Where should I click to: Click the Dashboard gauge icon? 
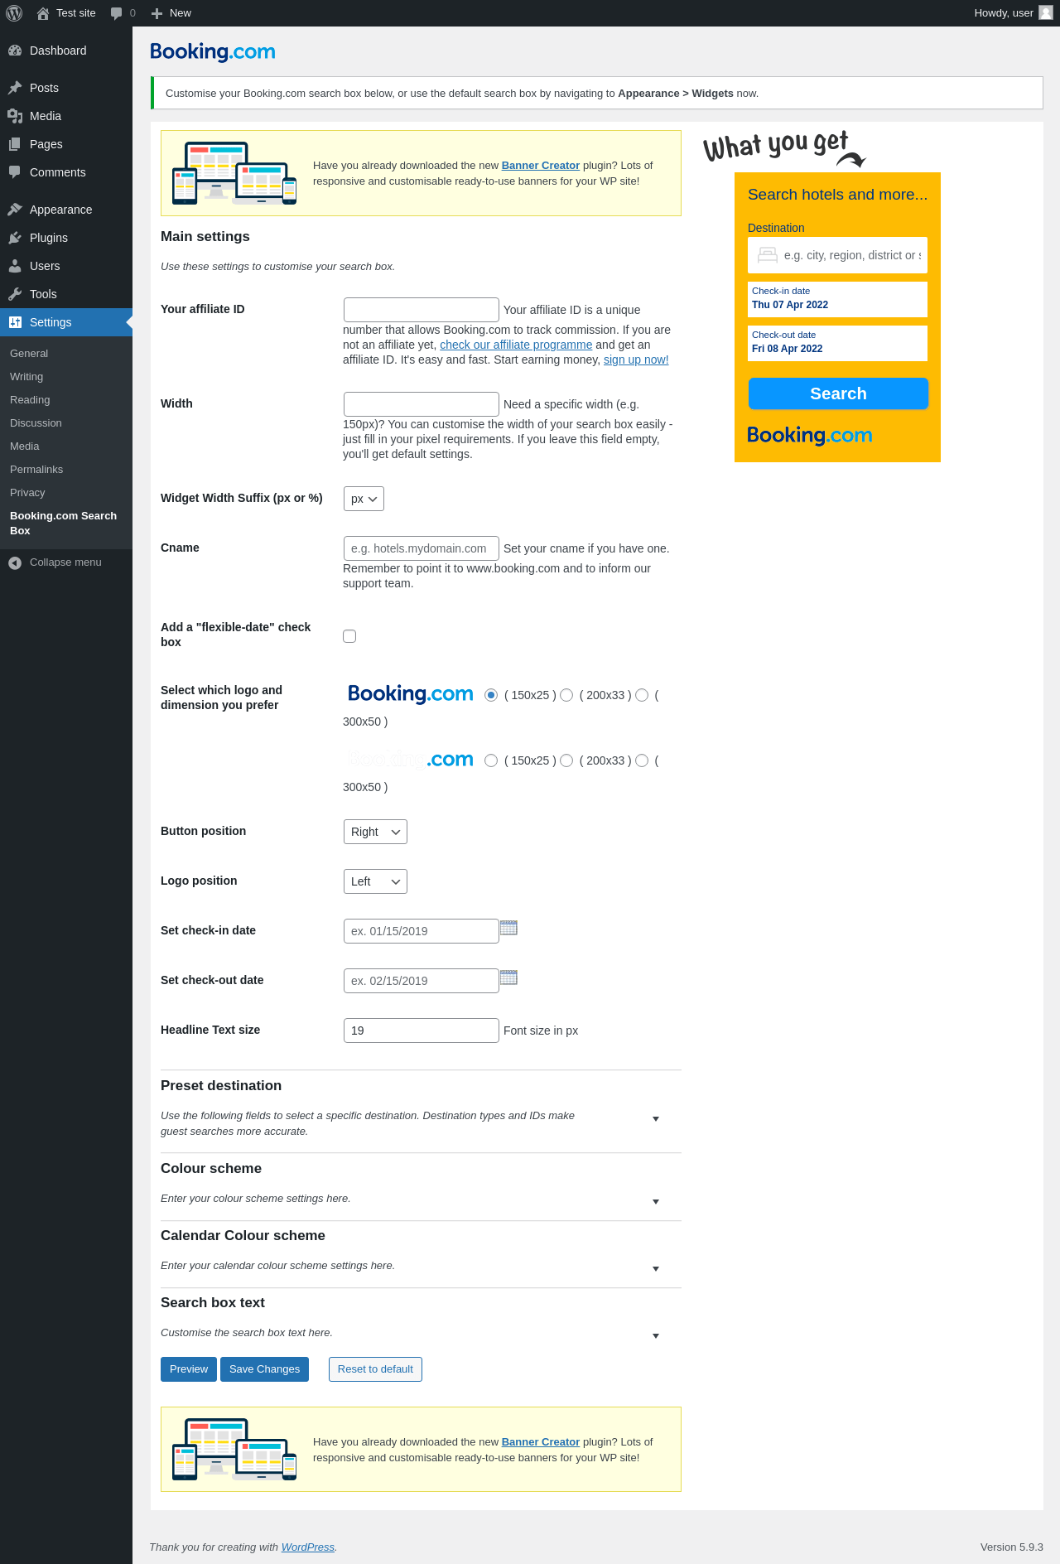click(x=15, y=51)
